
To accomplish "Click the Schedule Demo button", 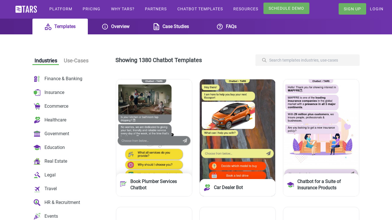I will (x=286, y=8).
